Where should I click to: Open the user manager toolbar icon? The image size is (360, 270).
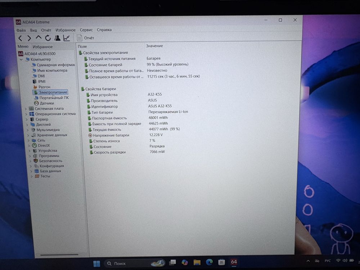[57, 38]
